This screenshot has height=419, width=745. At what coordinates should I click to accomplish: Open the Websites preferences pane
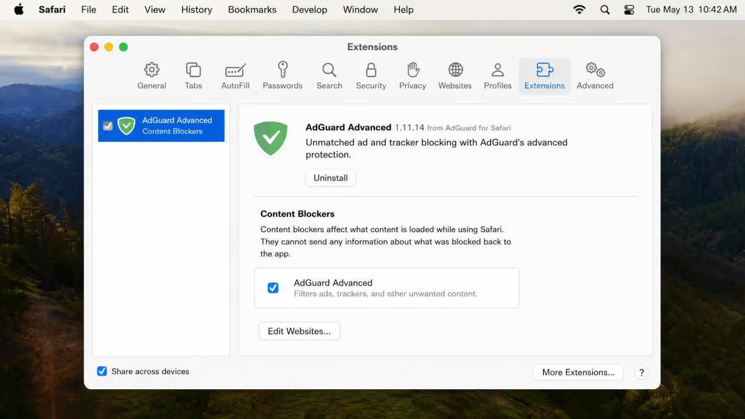[x=455, y=76]
